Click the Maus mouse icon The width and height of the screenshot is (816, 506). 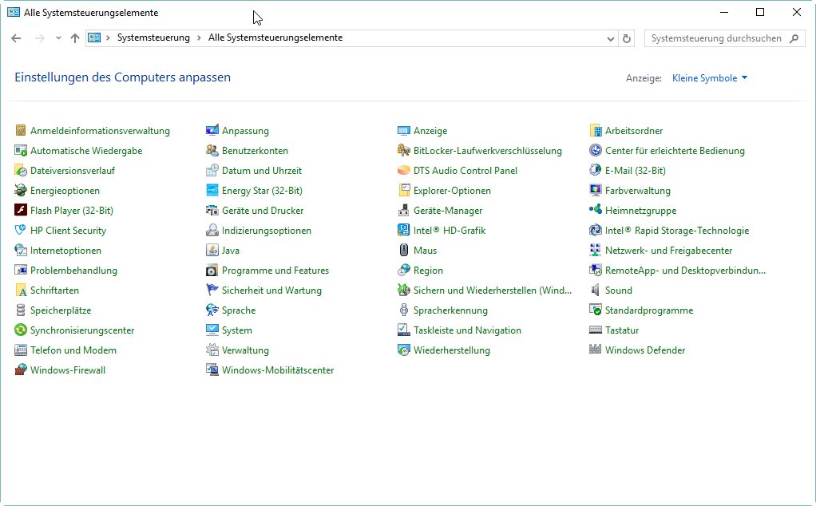(x=404, y=251)
